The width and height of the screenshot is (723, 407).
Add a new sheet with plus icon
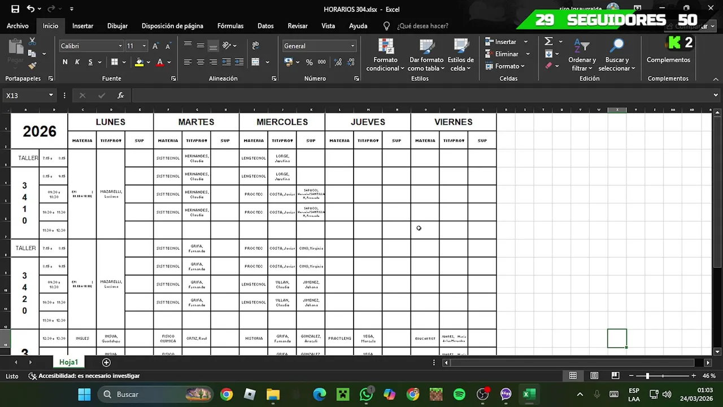(x=106, y=362)
